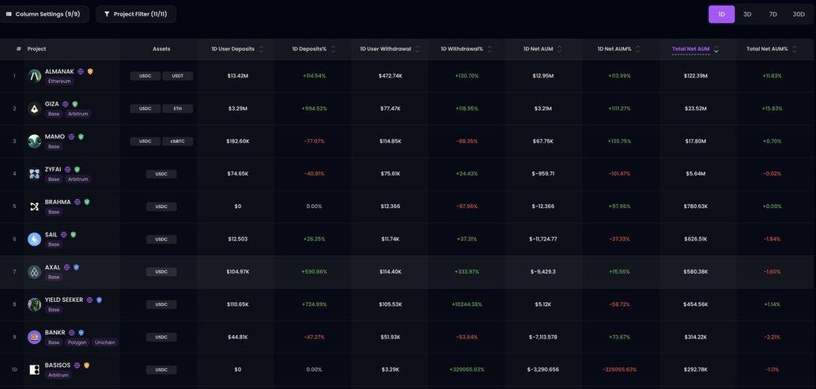
Task: Click the orange shield badge next to BASISOS
Action: point(87,365)
